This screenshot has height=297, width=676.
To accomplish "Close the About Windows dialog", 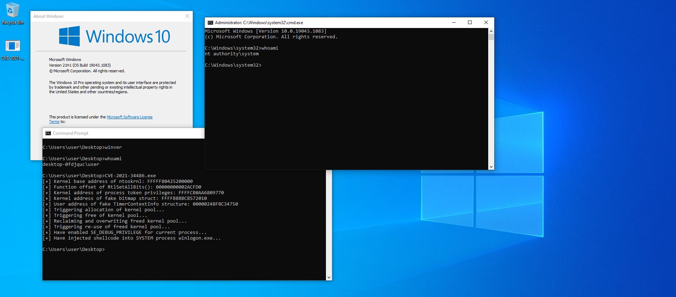I will coord(187,16).
